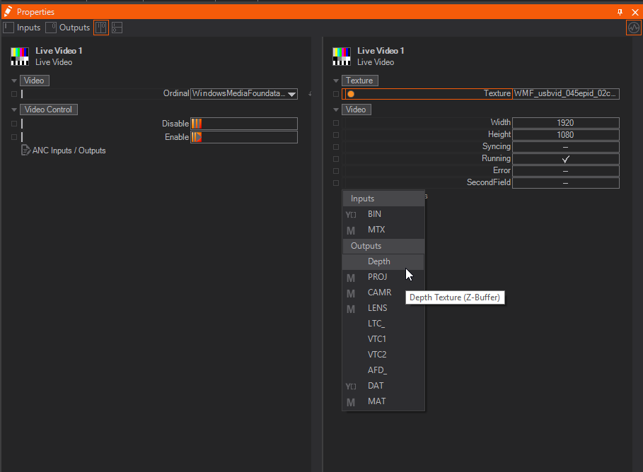
Task: Collapse the Texture section on the right
Action: (x=336, y=81)
